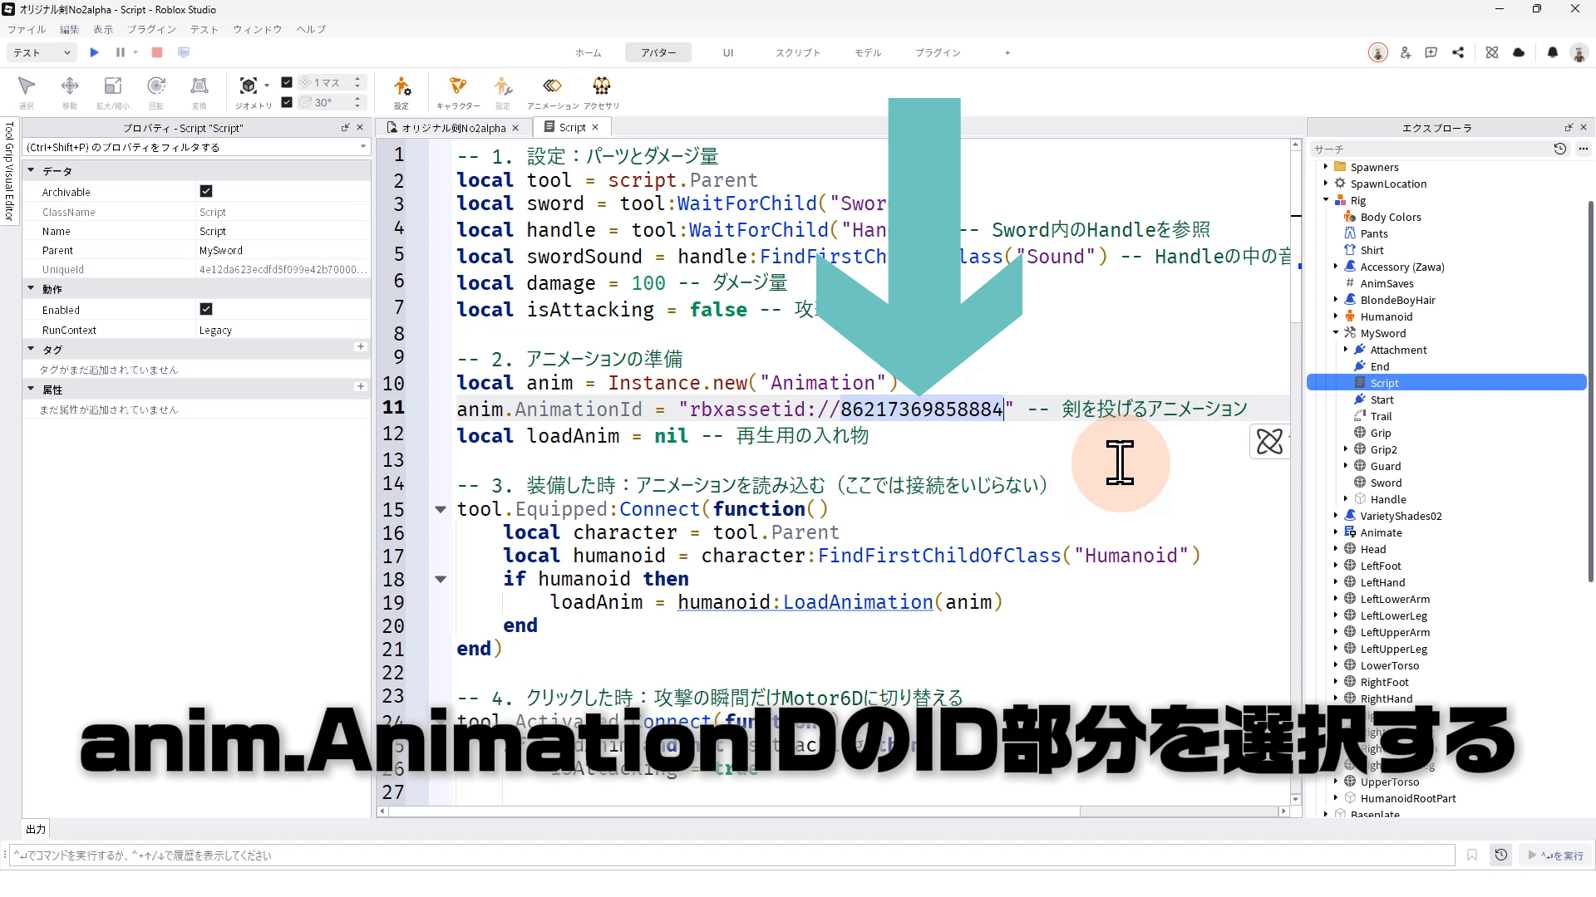Click the Play test button
This screenshot has height=897, width=1596.
coord(94,52)
